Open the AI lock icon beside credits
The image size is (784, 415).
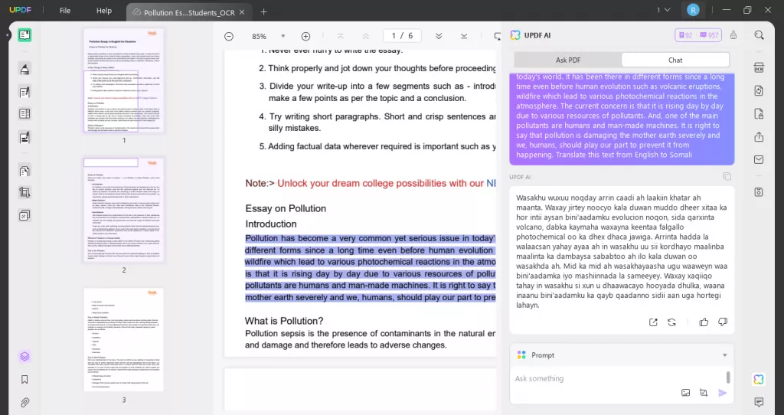(x=733, y=35)
